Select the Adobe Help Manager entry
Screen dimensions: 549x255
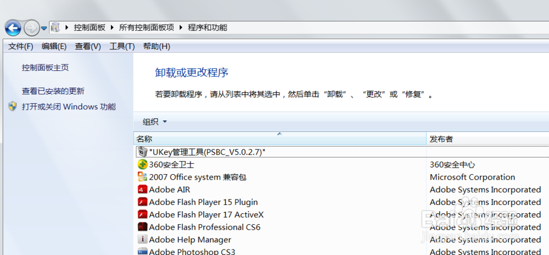(x=190, y=240)
